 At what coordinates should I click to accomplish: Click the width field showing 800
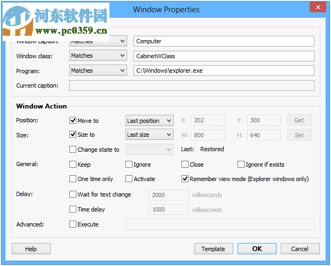tap(208, 135)
